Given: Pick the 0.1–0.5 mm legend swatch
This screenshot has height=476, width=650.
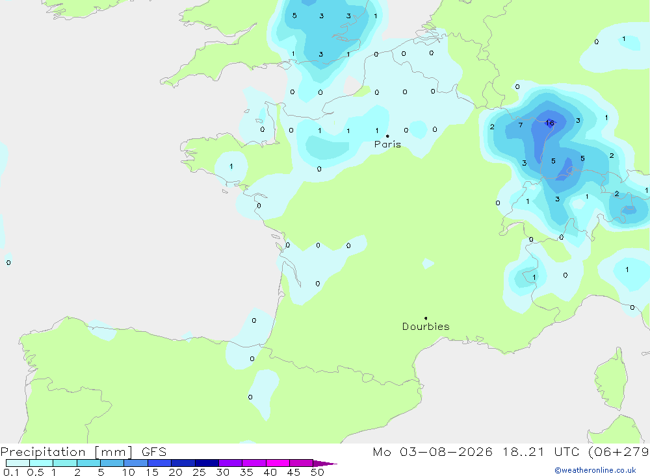Looking at the screenshot, I should point(18,463).
